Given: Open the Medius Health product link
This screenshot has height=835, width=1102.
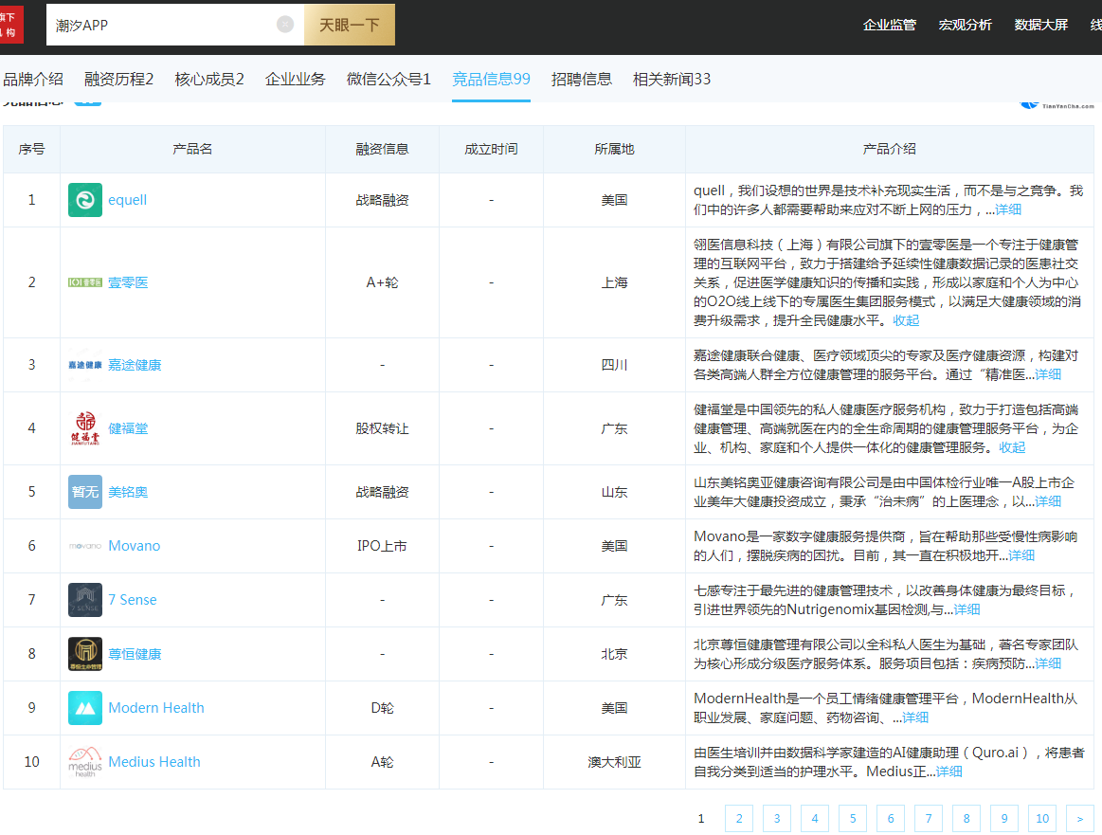Looking at the screenshot, I should pos(154,762).
